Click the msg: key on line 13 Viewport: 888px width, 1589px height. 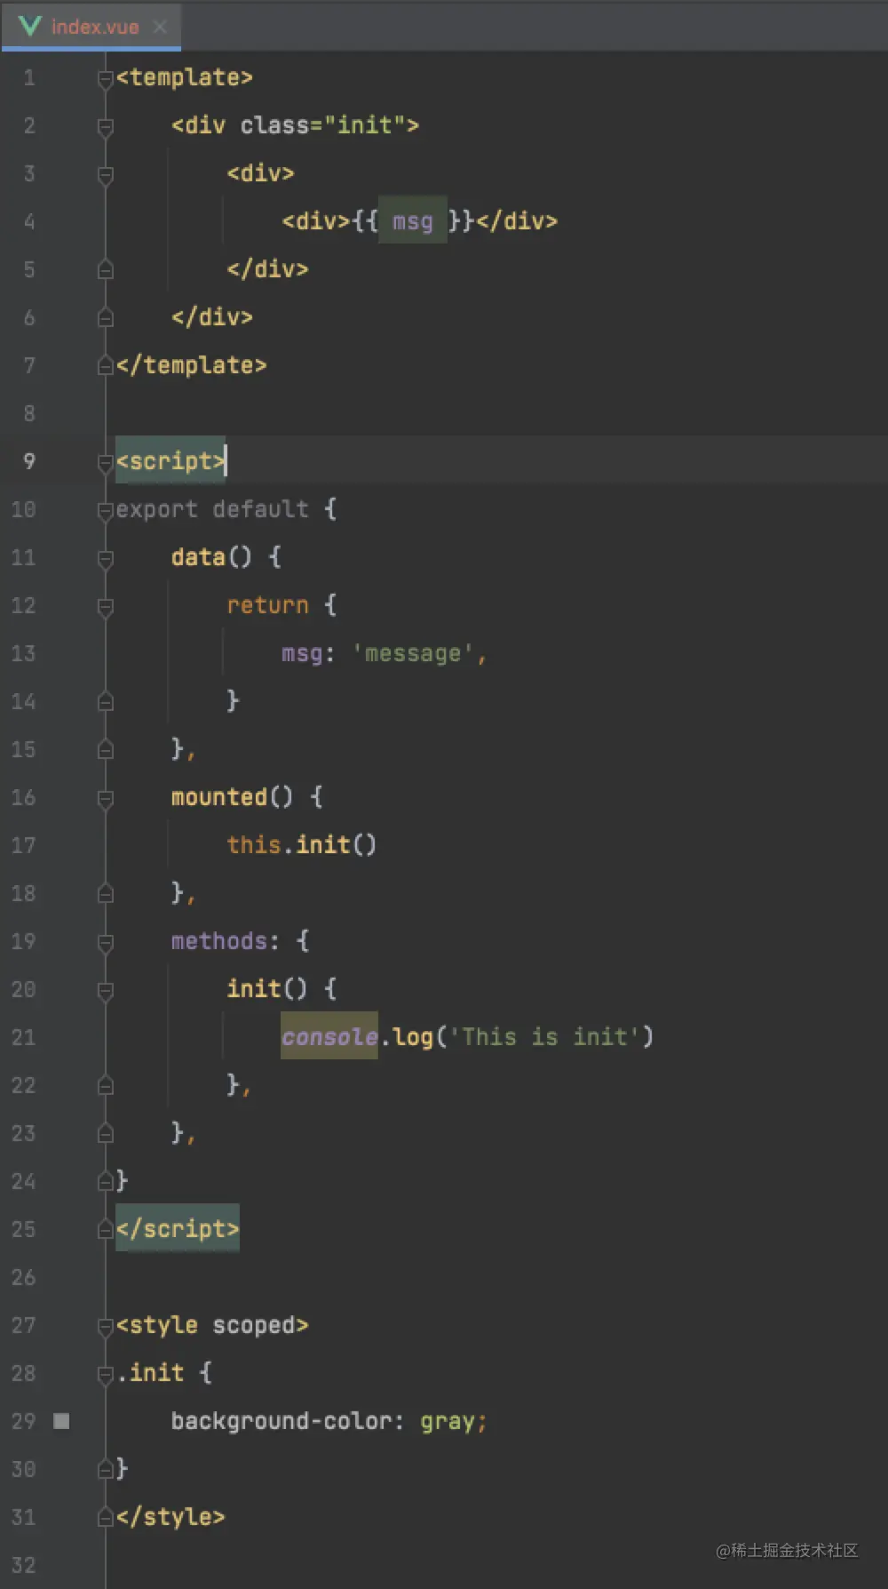(308, 653)
